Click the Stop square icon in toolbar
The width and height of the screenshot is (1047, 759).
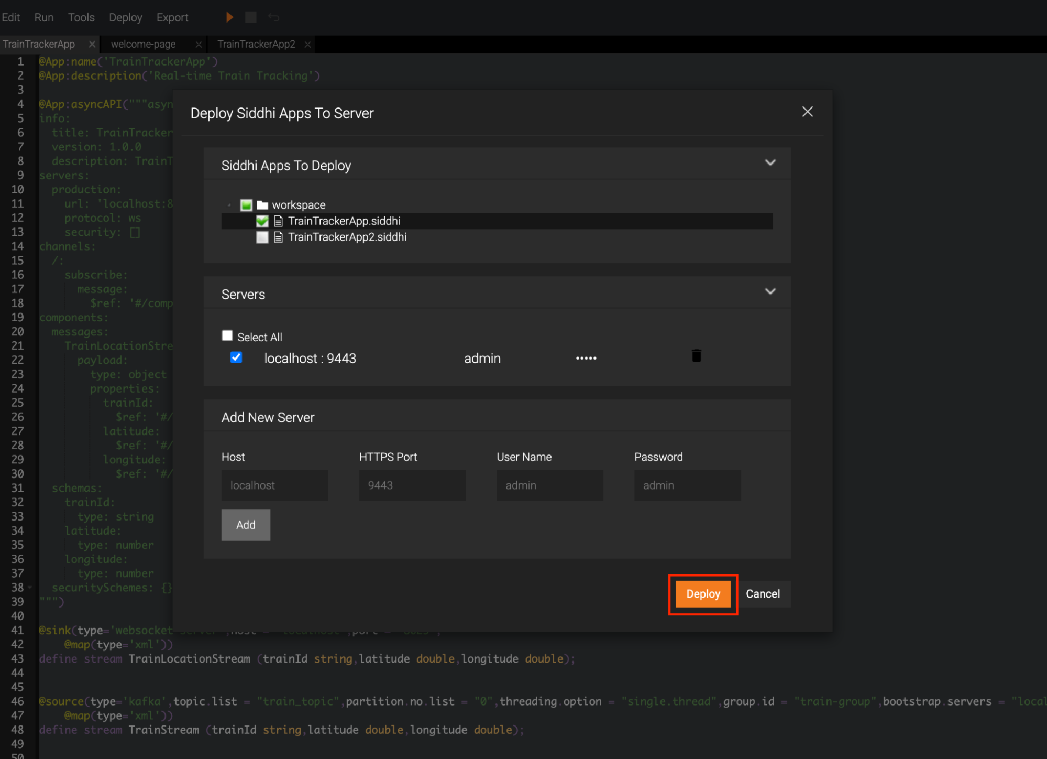(251, 17)
